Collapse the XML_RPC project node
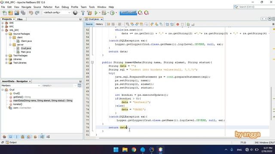This screenshot has height=154, width=275. pyautogui.click(x=3, y=30)
